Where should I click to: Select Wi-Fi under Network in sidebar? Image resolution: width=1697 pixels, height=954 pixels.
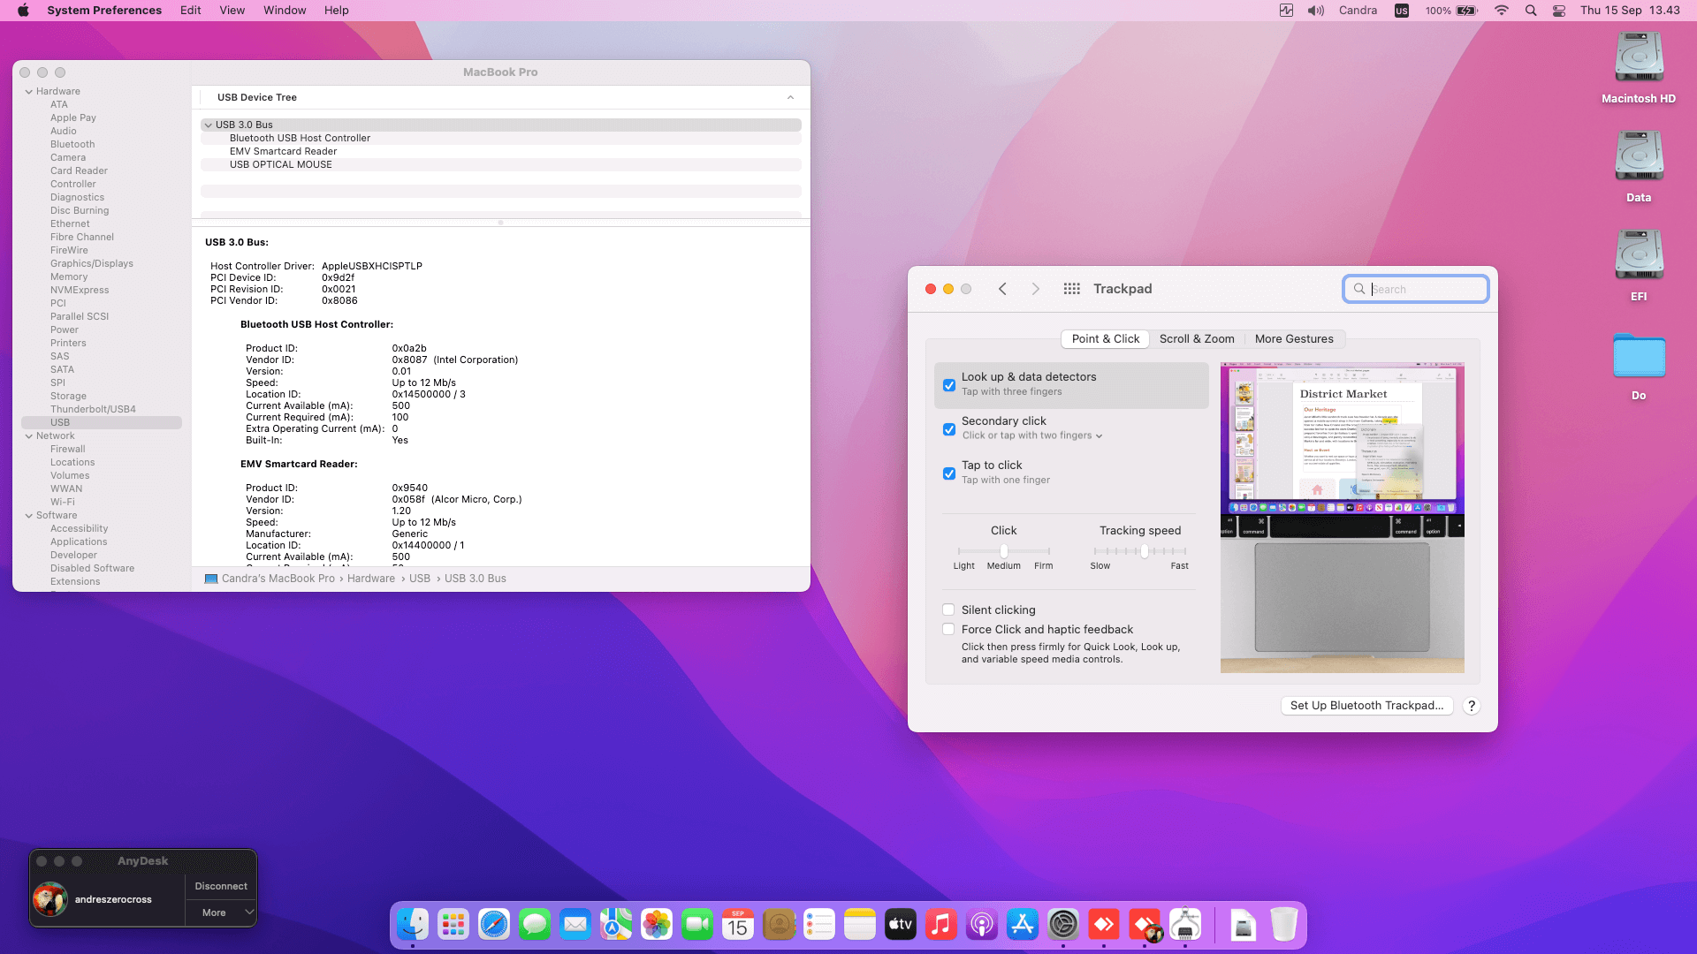point(62,503)
